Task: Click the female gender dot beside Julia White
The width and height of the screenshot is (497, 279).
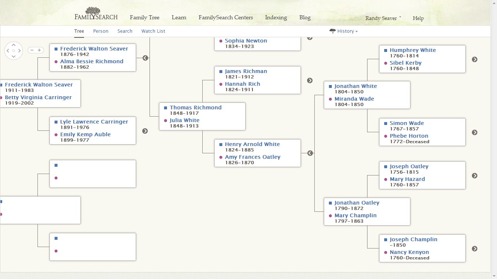Action: [x=166, y=120]
